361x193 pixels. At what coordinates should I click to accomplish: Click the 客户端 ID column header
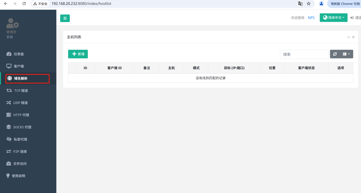(114, 68)
